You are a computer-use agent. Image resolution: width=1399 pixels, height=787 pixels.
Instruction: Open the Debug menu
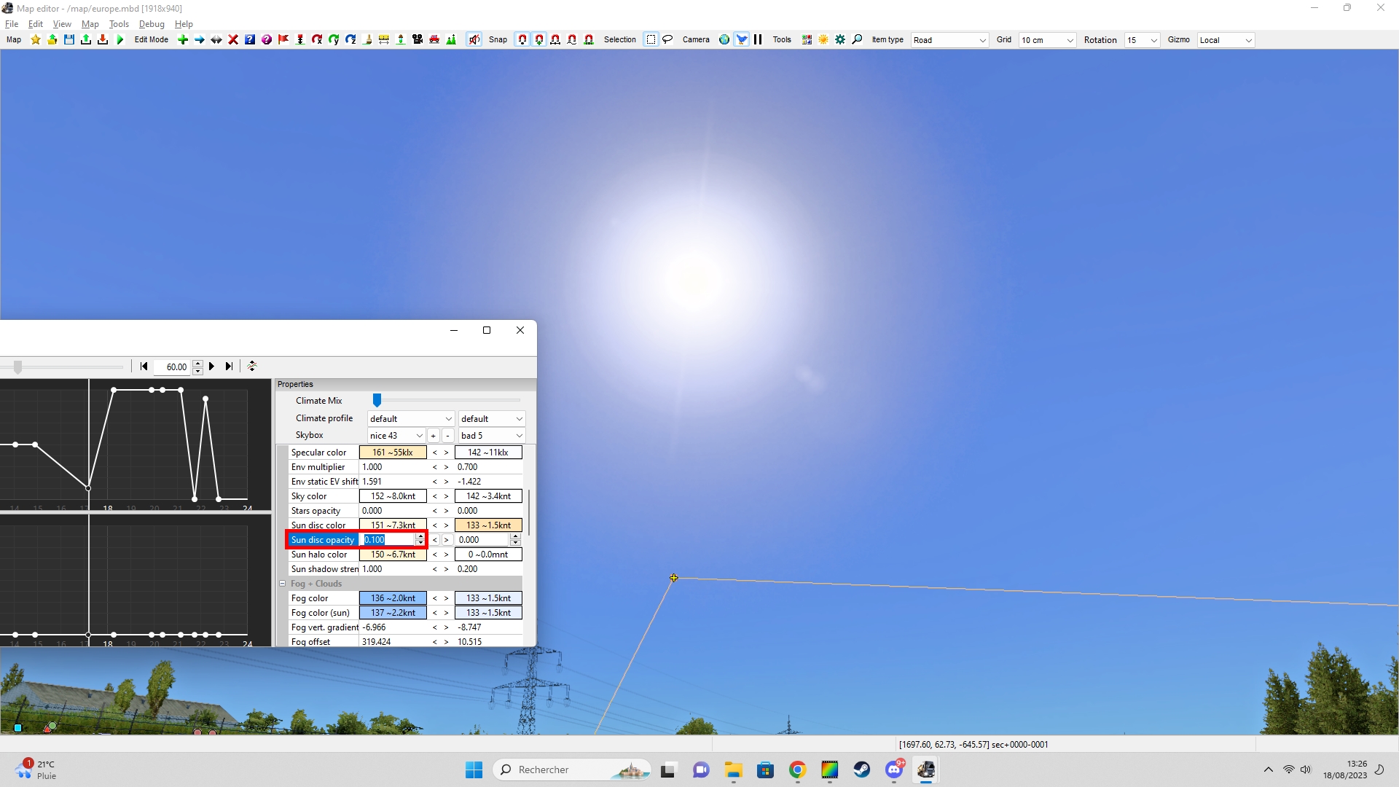[x=152, y=24]
